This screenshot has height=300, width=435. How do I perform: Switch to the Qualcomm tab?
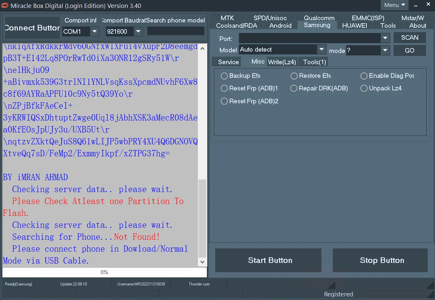[x=319, y=18]
